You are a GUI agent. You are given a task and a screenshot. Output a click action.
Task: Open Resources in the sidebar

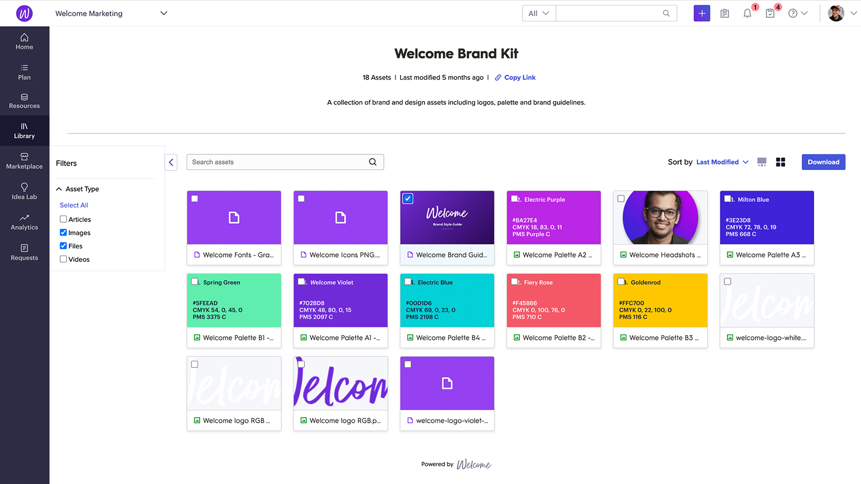pos(24,101)
